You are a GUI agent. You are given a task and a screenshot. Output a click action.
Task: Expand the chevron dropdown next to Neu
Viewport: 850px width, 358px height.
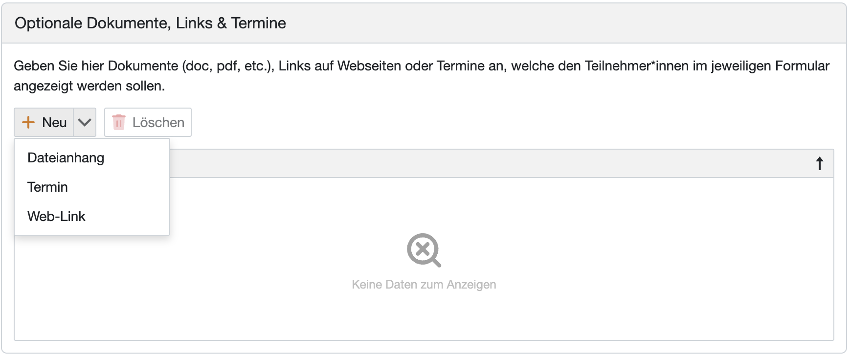85,122
